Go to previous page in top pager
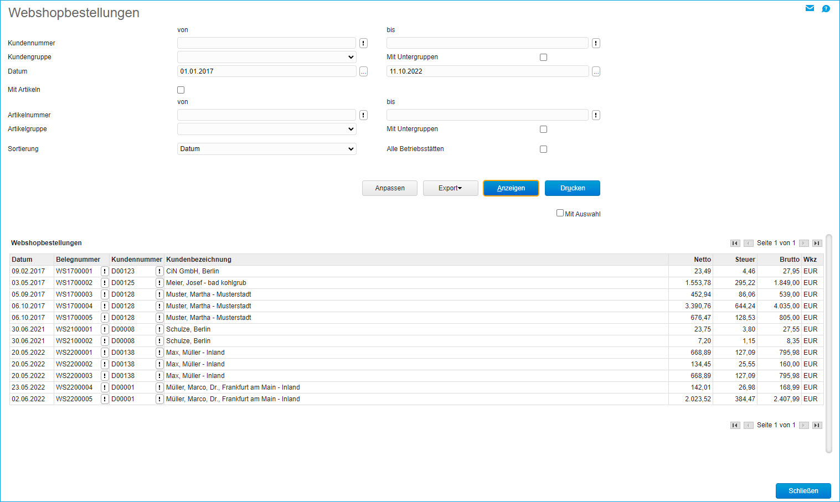Viewport: 840px width, 502px height. 748,243
